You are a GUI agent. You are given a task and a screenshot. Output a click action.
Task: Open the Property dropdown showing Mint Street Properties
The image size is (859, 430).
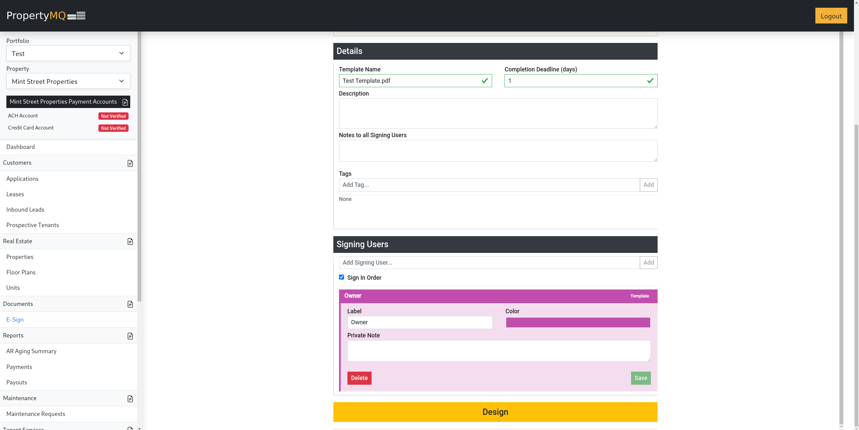point(68,81)
